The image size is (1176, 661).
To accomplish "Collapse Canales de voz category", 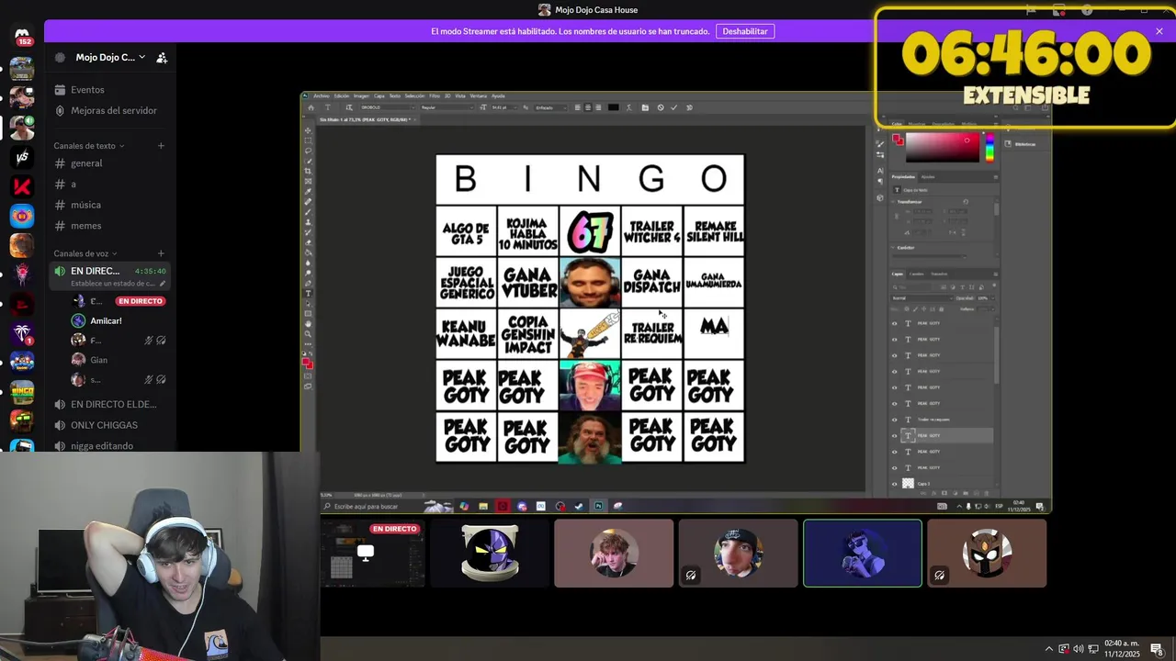I will tap(85, 253).
